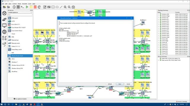The height and width of the screenshot is (106, 190).
Task: Open console to all devices icon
Action: coord(22,7)
